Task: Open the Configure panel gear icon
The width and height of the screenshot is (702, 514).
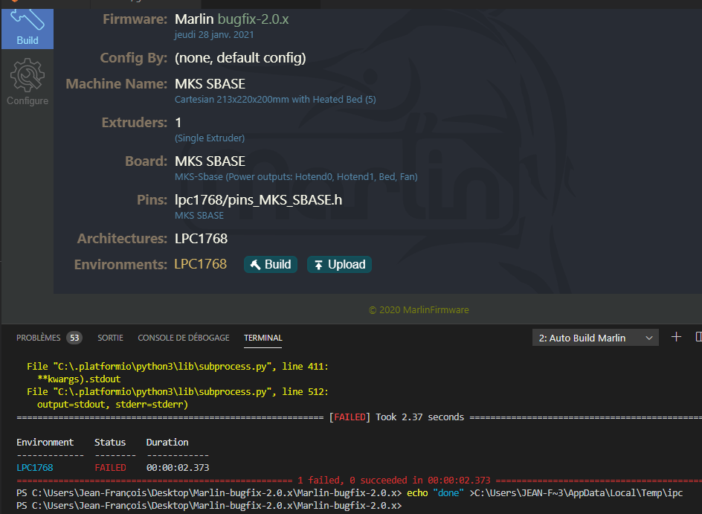Action: pos(28,75)
